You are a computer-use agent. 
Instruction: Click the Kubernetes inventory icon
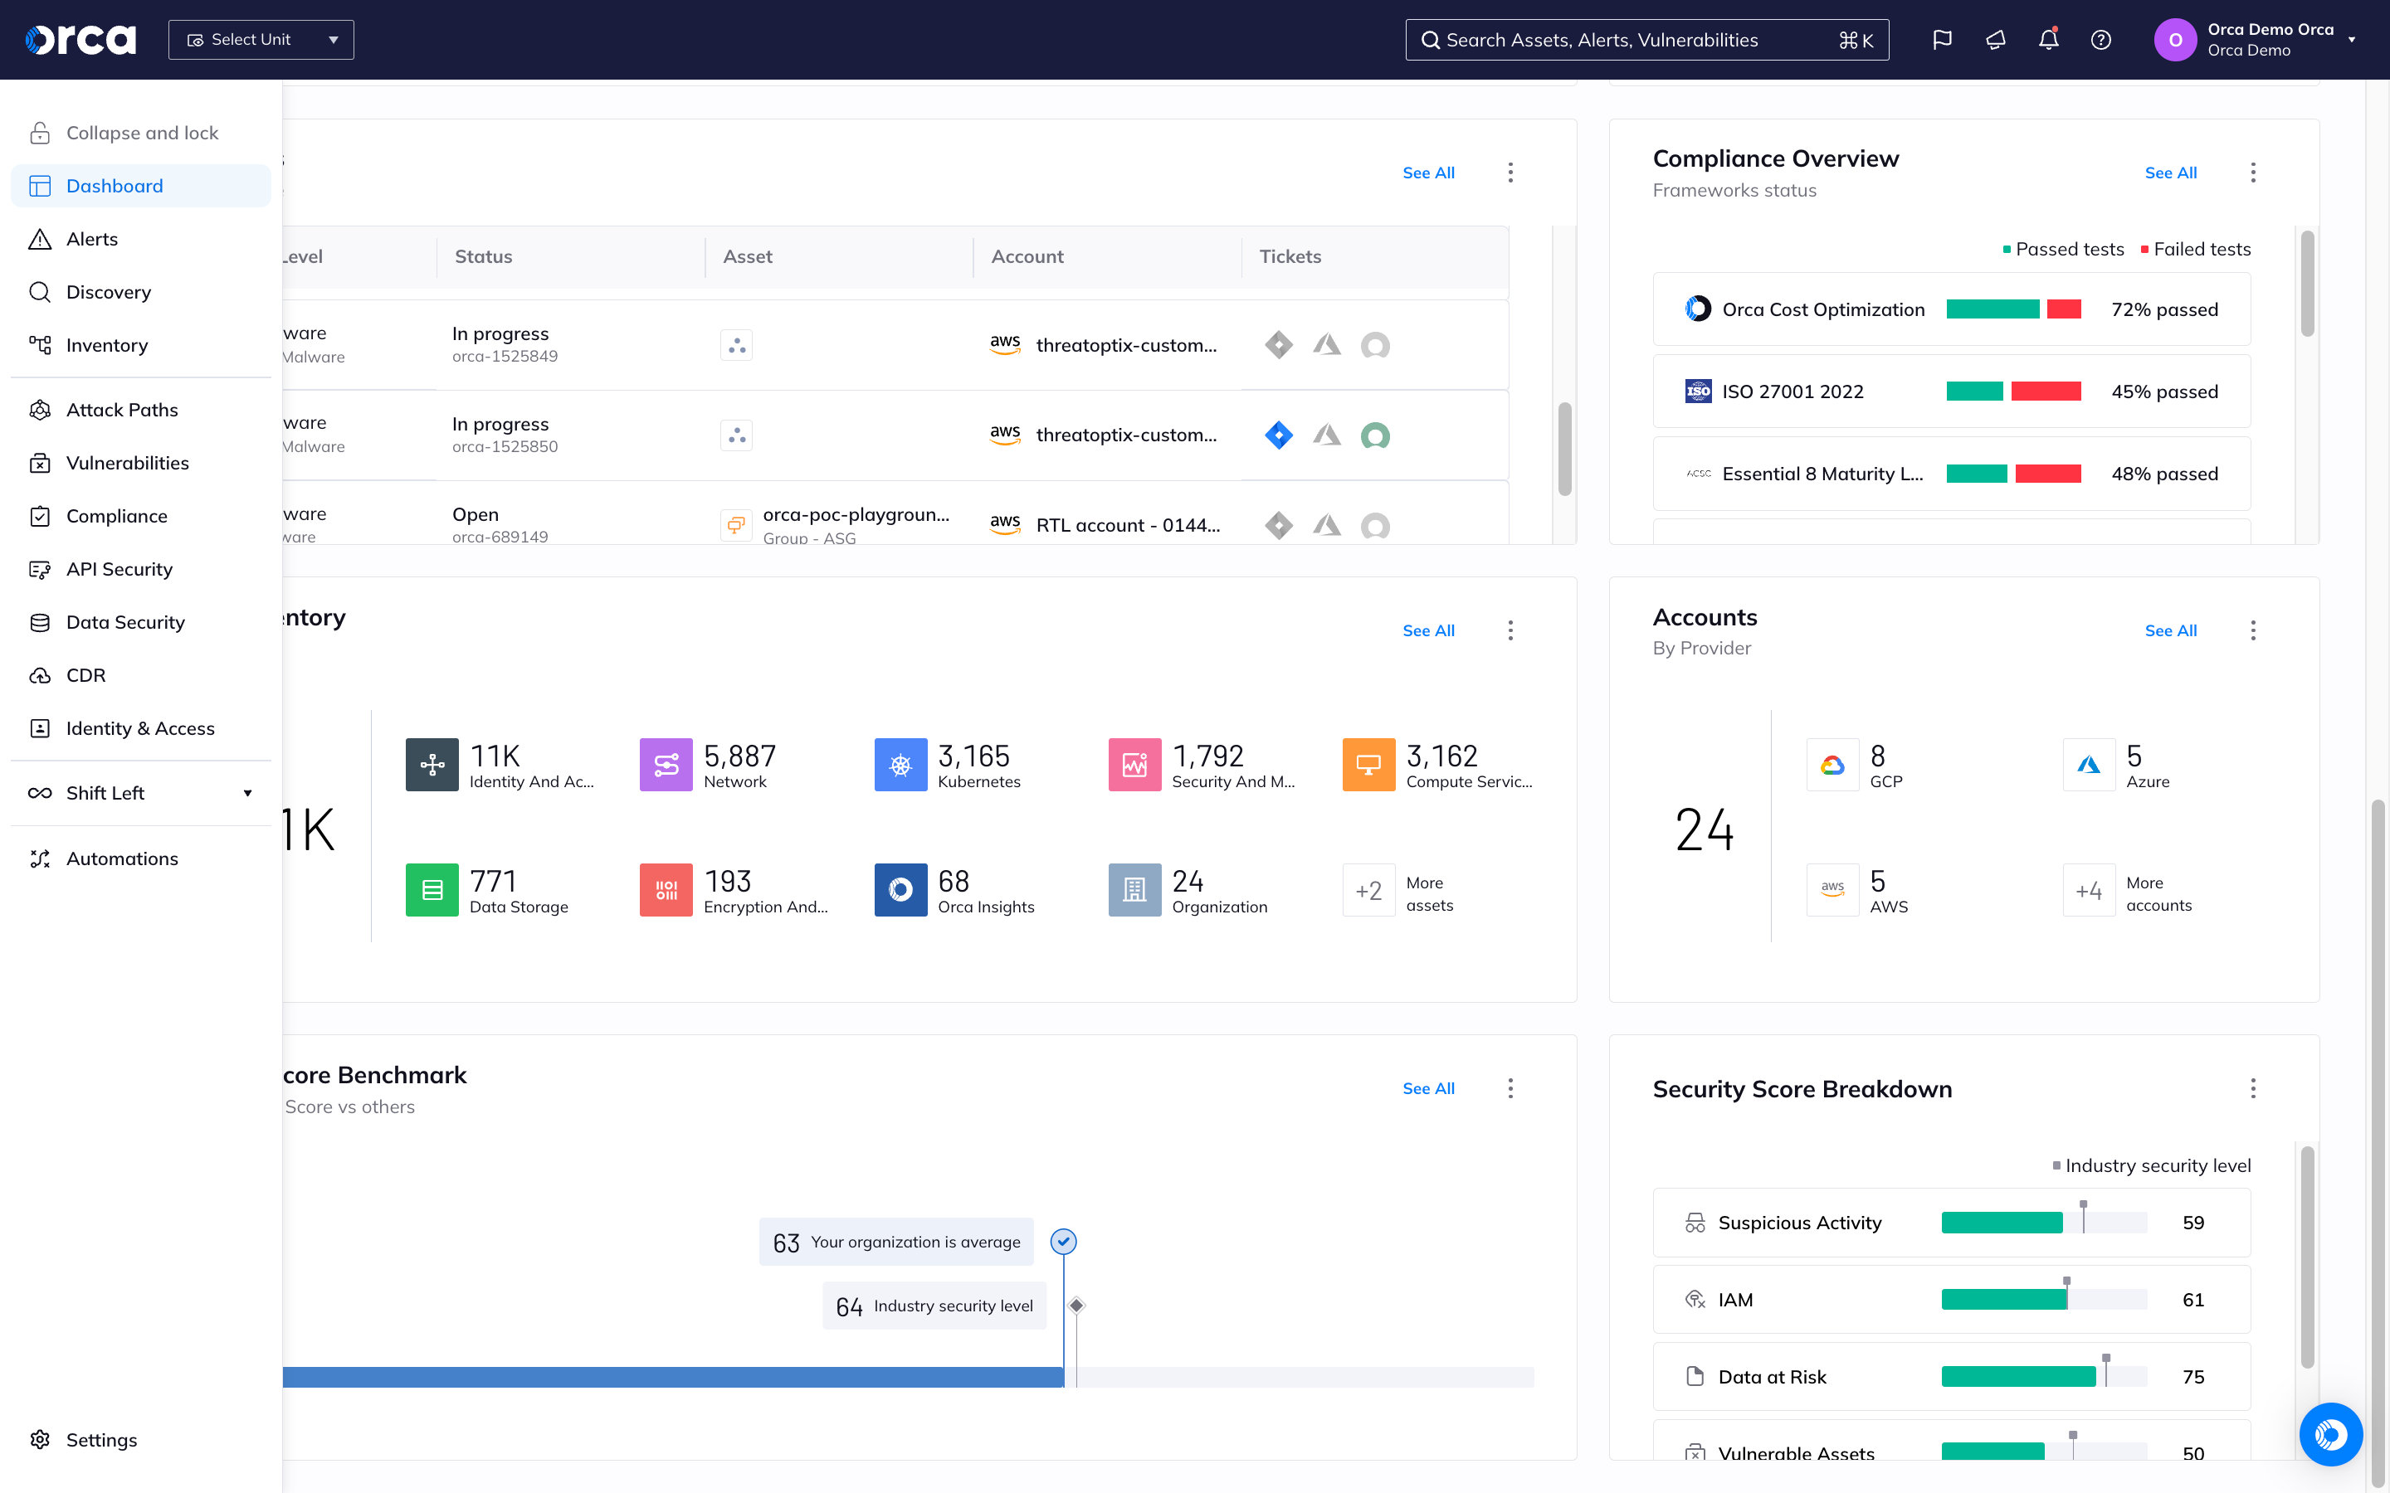click(x=900, y=764)
